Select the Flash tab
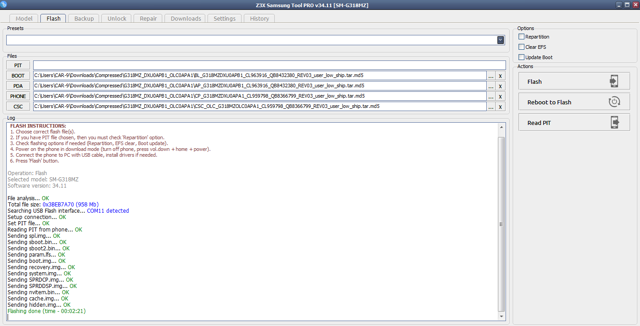Screen dimensions: 640x326 [53, 18]
